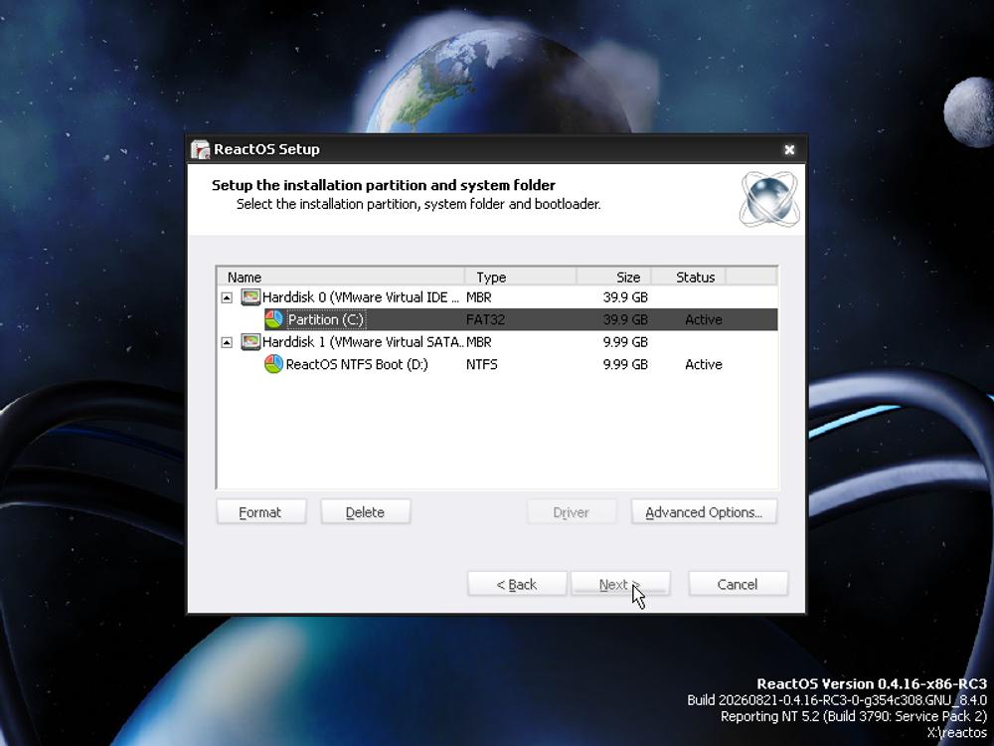Collapse the Harddisk 0 tree node
Screen dimensions: 994x746
pos(227,297)
